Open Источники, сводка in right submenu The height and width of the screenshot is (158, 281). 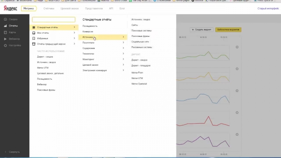pyautogui.click(x=141, y=20)
